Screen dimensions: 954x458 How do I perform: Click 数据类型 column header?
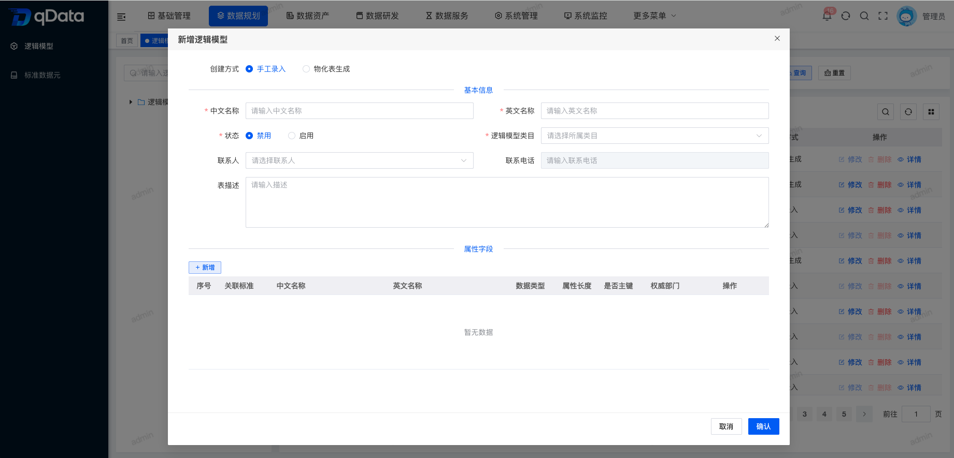coord(530,286)
